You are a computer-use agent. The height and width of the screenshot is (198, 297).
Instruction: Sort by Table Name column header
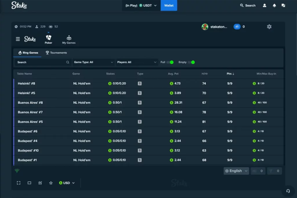coord(24,74)
